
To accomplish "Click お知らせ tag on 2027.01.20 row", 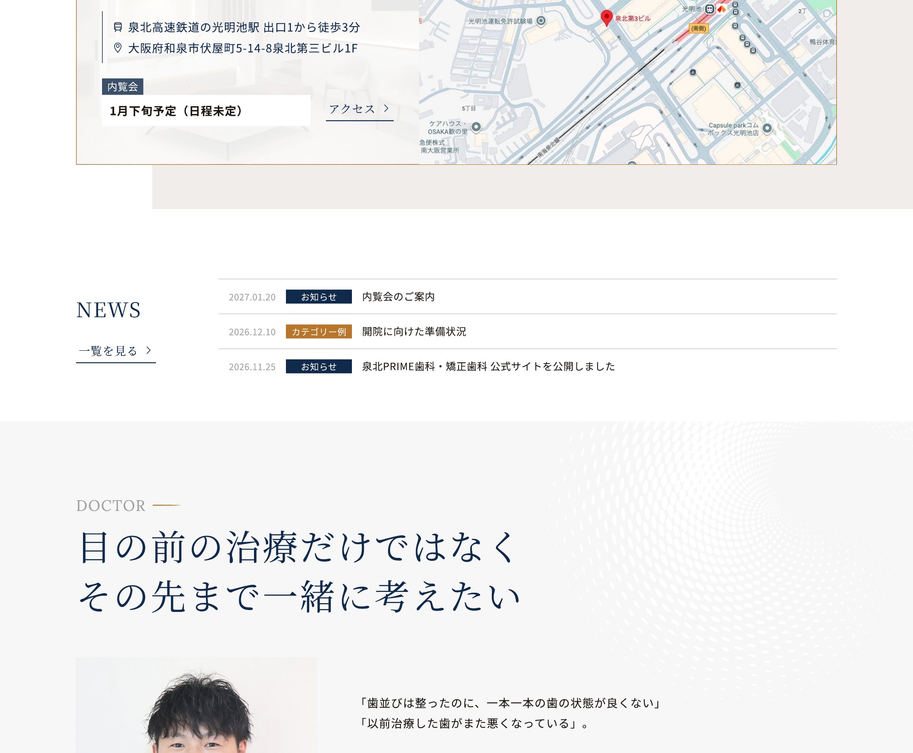I will (x=319, y=297).
